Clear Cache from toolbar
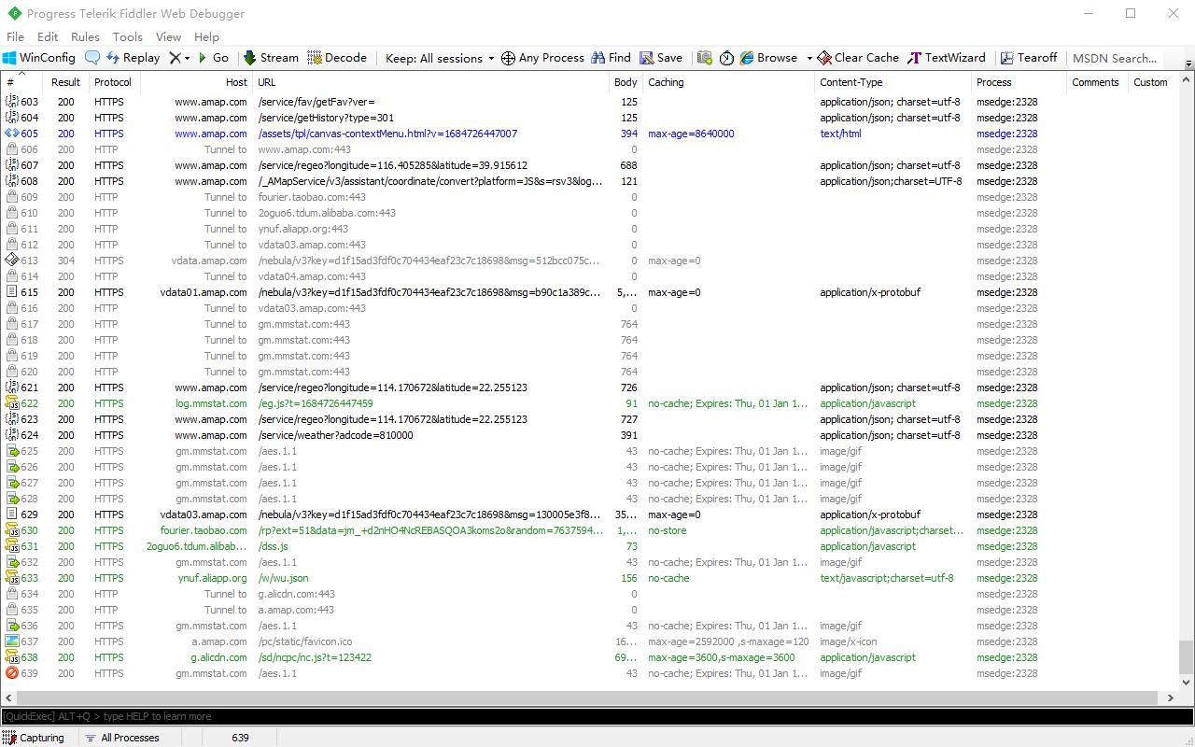This screenshot has height=747, width=1195. (x=858, y=58)
